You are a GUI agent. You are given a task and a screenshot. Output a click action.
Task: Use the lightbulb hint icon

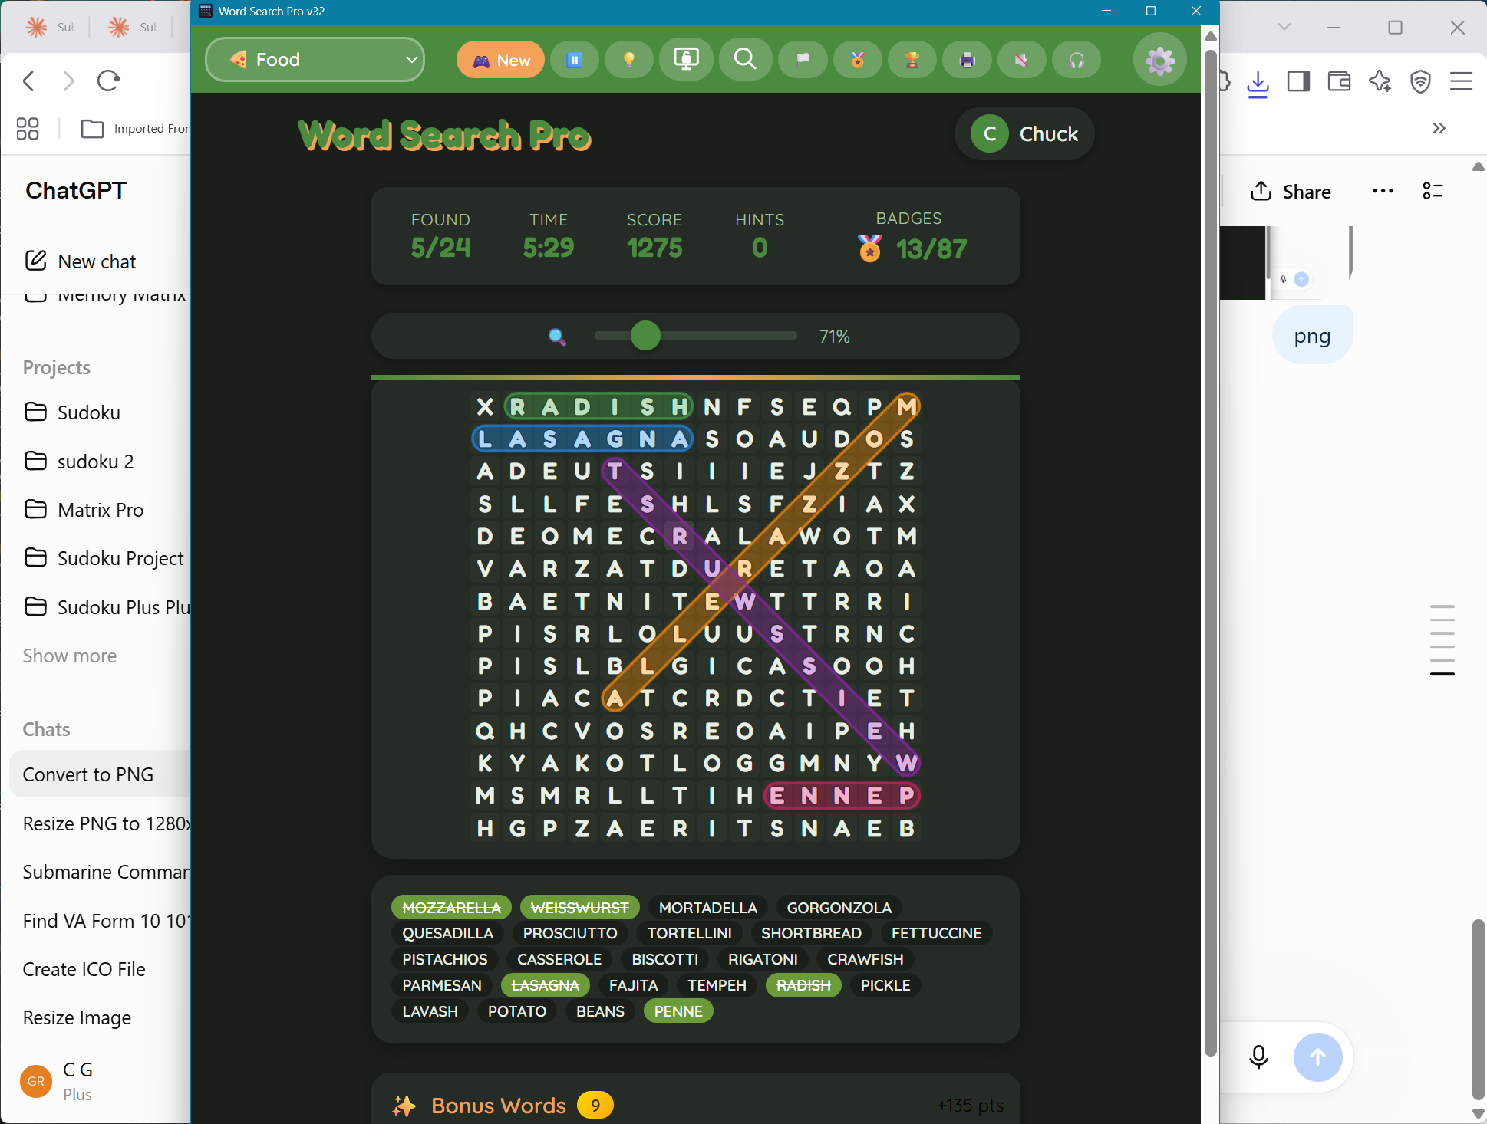point(629,60)
